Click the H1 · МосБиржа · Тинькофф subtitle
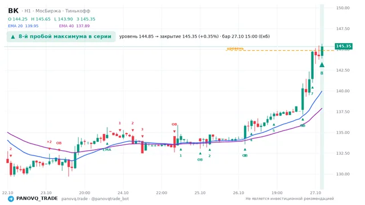 pyautogui.click(x=56, y=11)
